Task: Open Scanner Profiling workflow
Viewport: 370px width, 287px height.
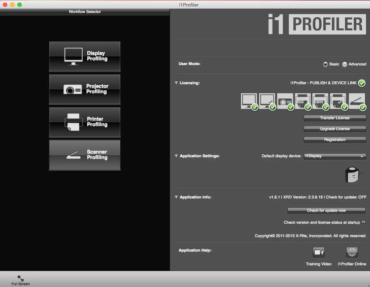Action: [x=85, y=155]
